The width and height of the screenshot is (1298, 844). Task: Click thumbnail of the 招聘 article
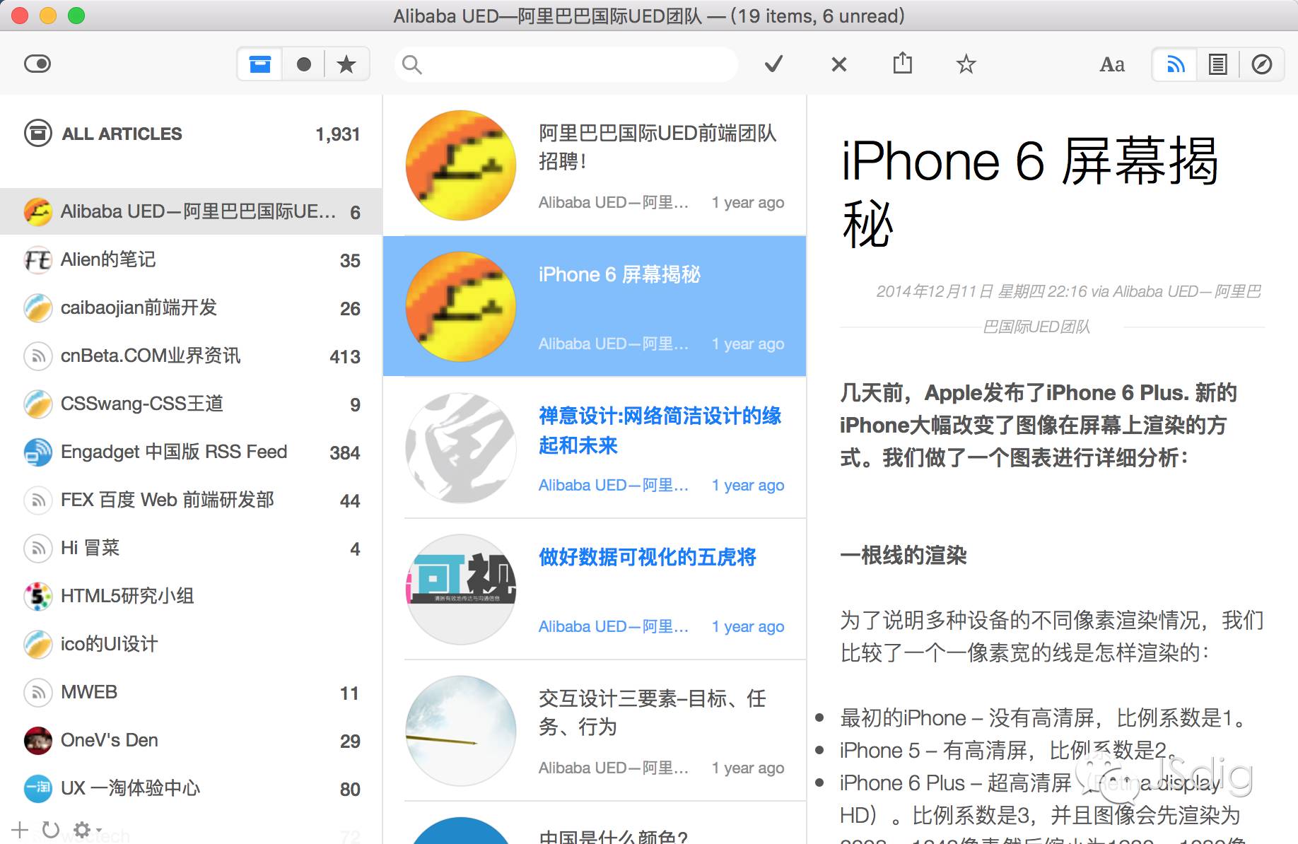click(461, 165)
